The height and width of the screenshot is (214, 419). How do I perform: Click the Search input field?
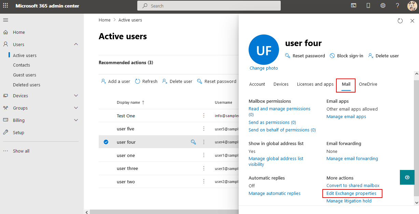click(x=209, y=6)
